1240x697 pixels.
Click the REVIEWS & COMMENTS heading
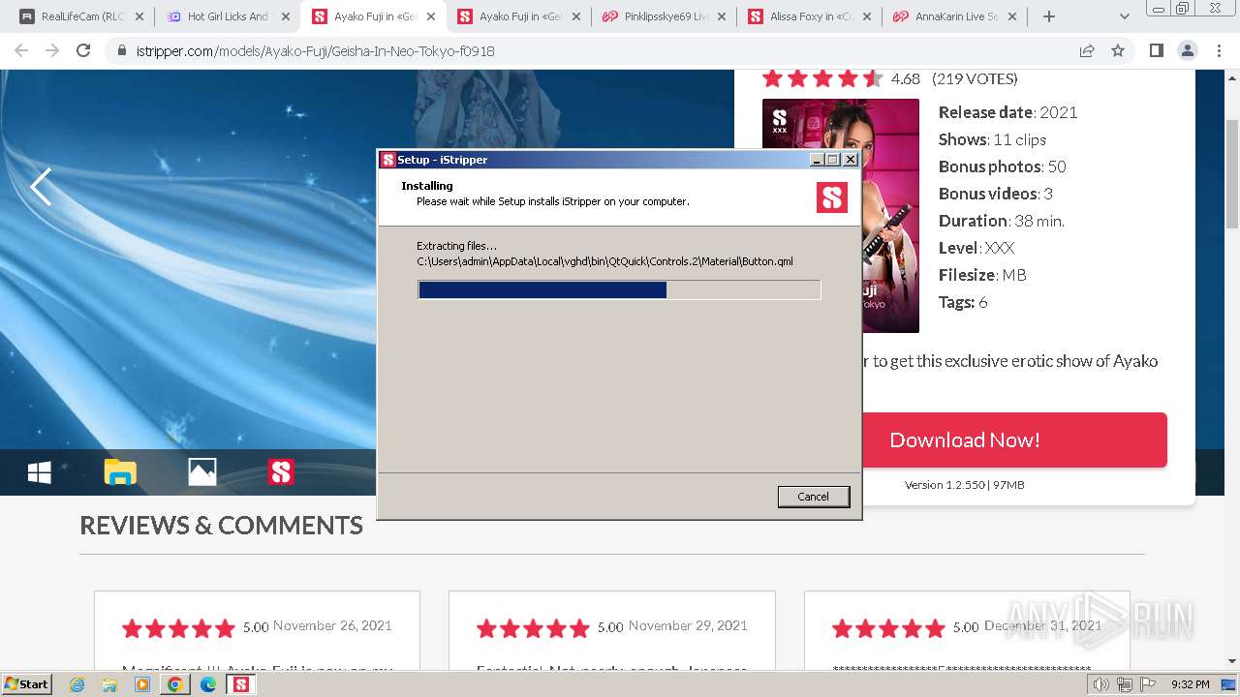(221, 525)
